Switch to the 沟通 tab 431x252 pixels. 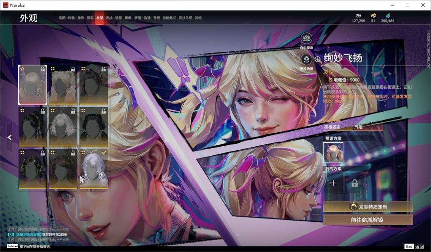(x=147, y=18)
